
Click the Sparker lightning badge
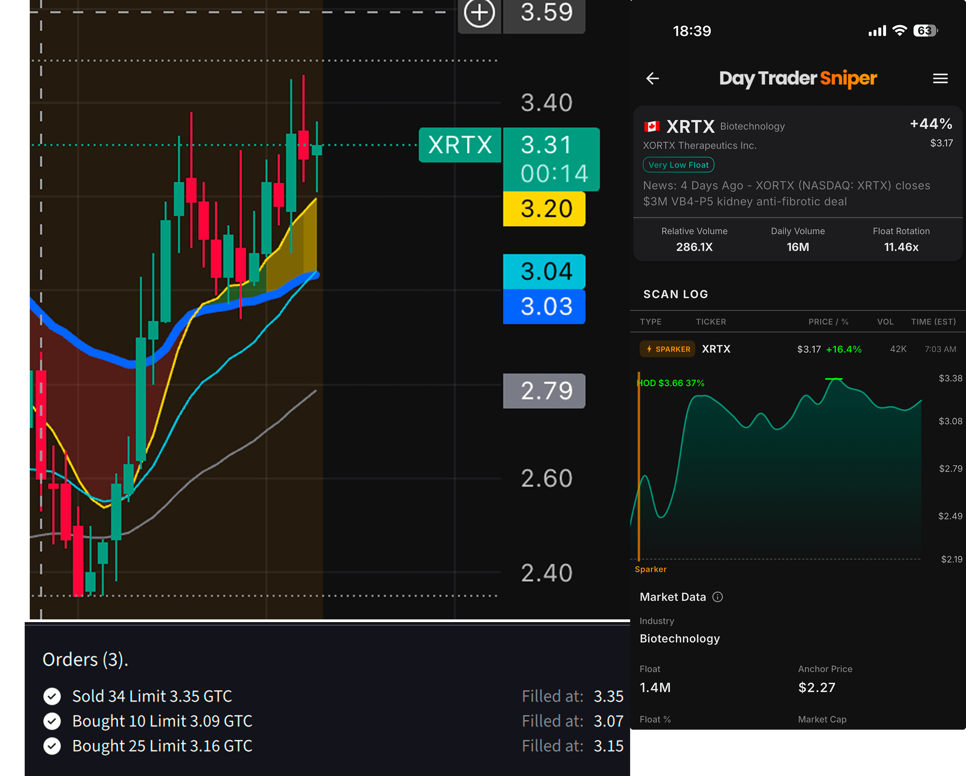point(668,349)
